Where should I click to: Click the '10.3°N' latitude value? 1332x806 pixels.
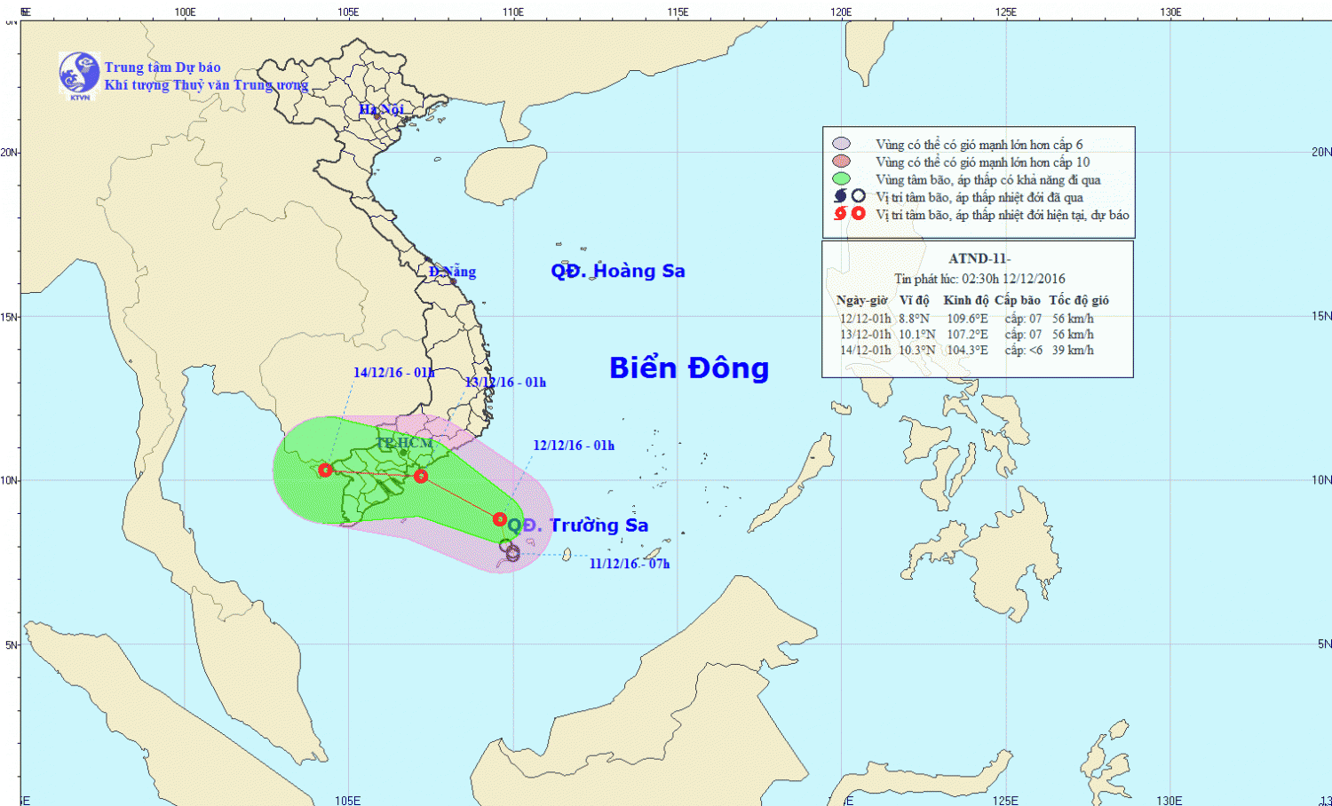917,351
